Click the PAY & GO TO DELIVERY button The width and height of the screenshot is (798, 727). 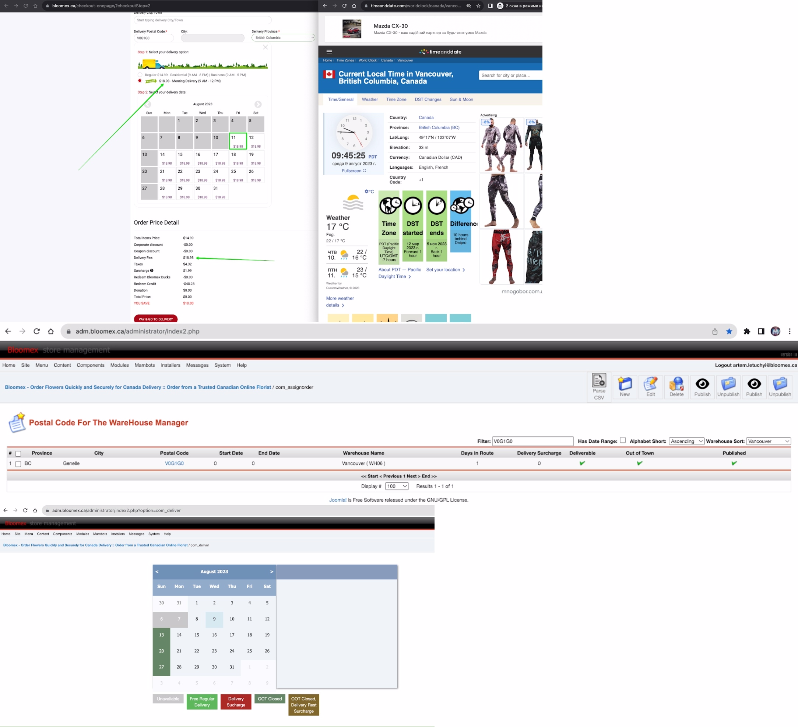click(x=155, y=319)
